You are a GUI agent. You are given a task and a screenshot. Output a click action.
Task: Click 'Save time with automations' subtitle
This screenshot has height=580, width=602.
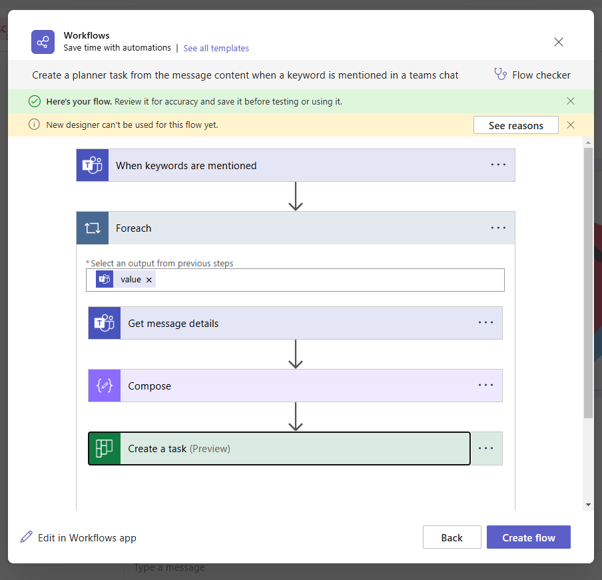coord(117,47)
